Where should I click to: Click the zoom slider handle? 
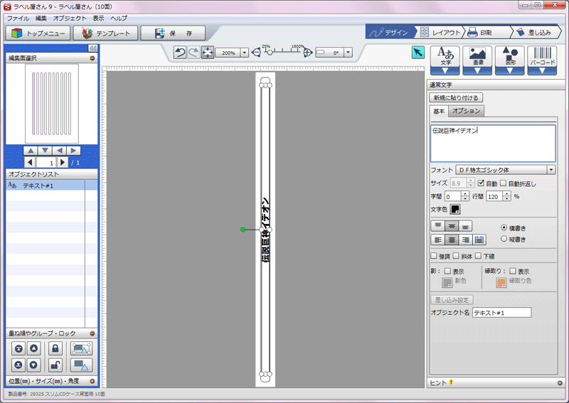(x=270, y=53)
